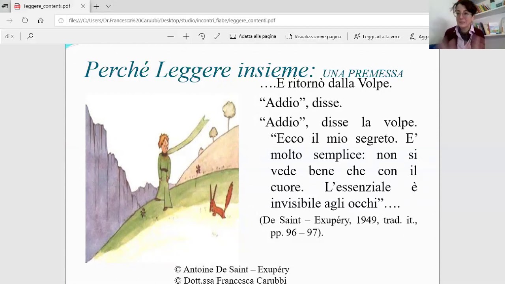This screenshot has width=505, height=284.
Task: Click Adatta alla pagina
Action: pyautogui.click(x=253, y=36)
